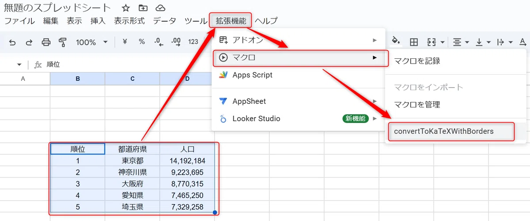Click the cell containing 埼玉県
The image size is (530, 221).
click(132, 207)
